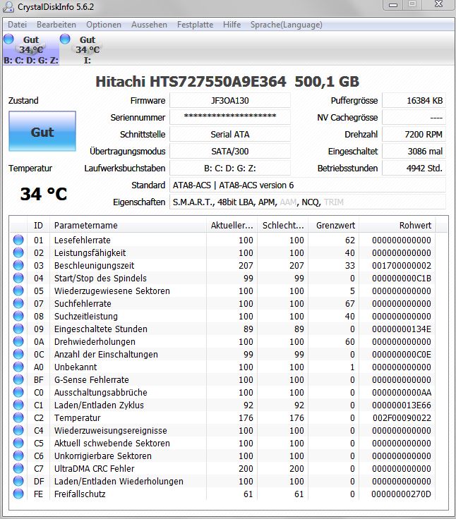The height and width of the screenshot is (519, 456).
Task: Select disk tab for drive I:
Action: (x=87, y=49)
